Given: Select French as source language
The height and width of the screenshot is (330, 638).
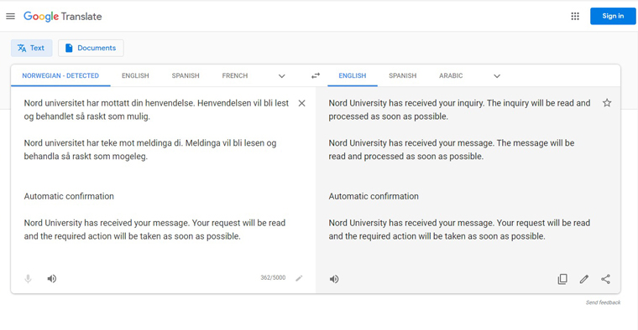Looking at the screenshot, I should (235, 75).
